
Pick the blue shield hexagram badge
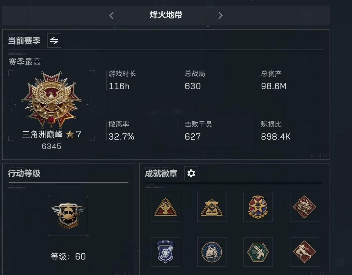coord(166,252)
